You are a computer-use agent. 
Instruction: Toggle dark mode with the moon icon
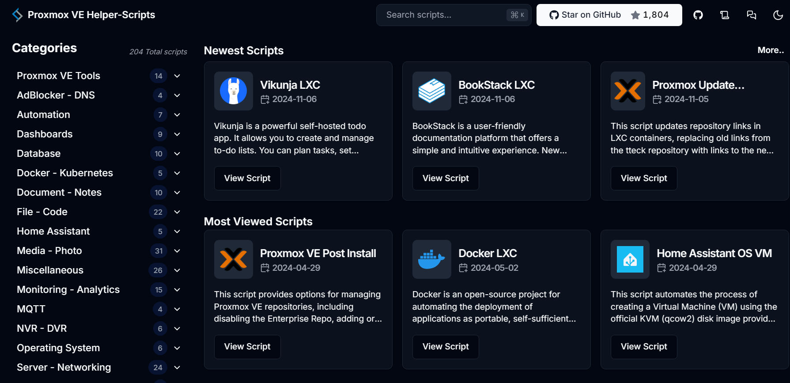click(778, 15)
